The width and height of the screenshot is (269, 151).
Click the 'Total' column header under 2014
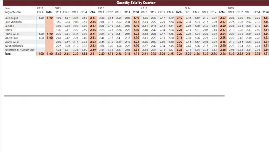tap(222, 12)
